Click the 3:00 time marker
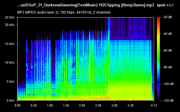This screenshot has height=112, width=180. coord(114,105)
